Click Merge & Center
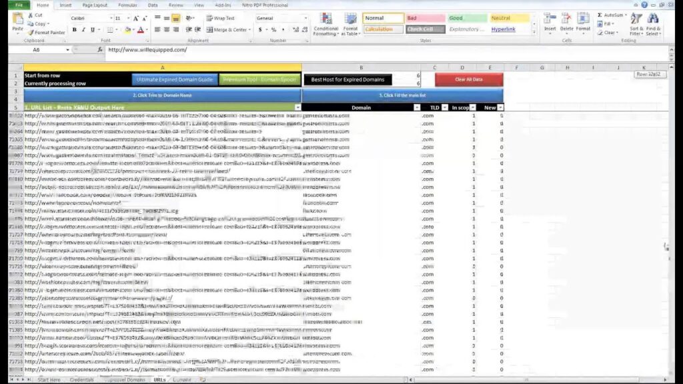Image resolution: width=683 pixels, height=384 pixels. point(227,29)
